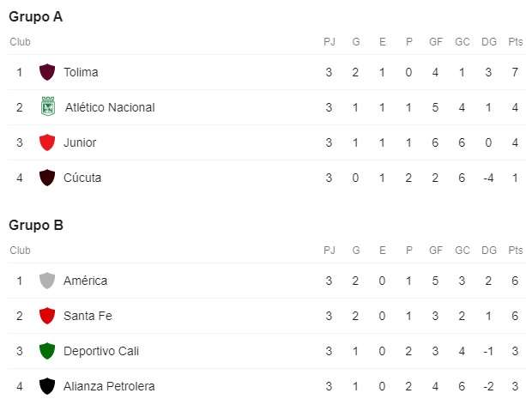The image size is (526, 399).
Task: Click the Grupo A heading
Action: click(x=36, y=17)
